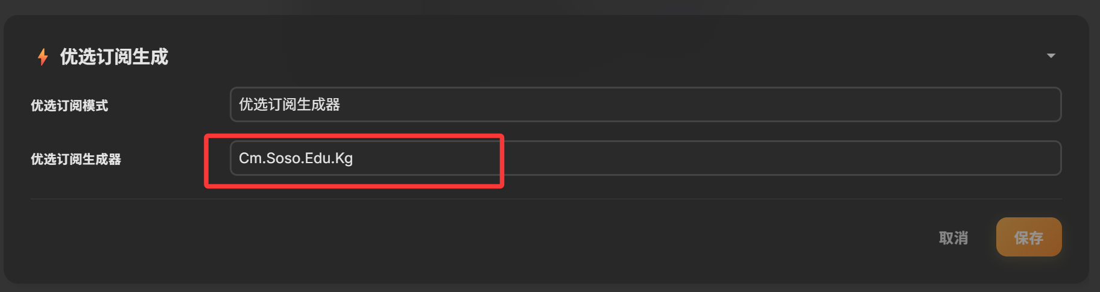Click the 优选订阅模式 field label
This screenshot has height=292, width=1100.
(x=69, y=106)
